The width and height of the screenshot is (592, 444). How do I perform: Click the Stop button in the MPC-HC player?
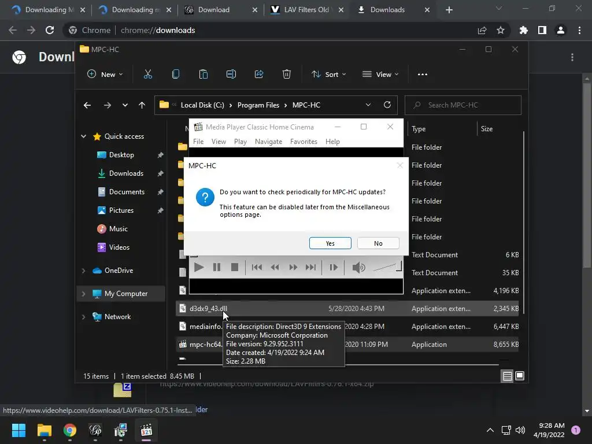235,267
